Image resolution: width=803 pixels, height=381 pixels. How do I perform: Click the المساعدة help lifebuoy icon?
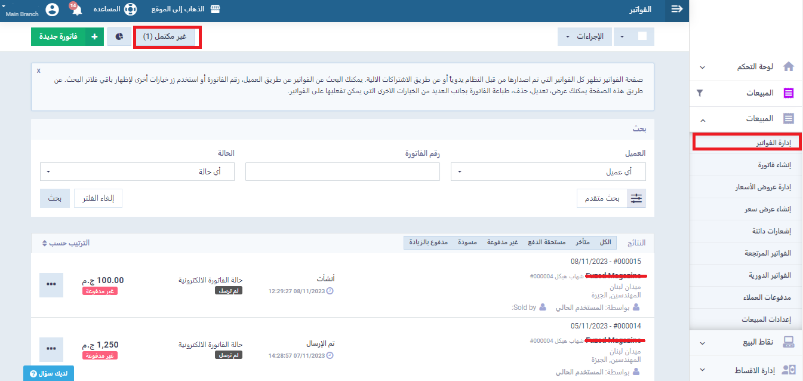click(x=130, y=10)
